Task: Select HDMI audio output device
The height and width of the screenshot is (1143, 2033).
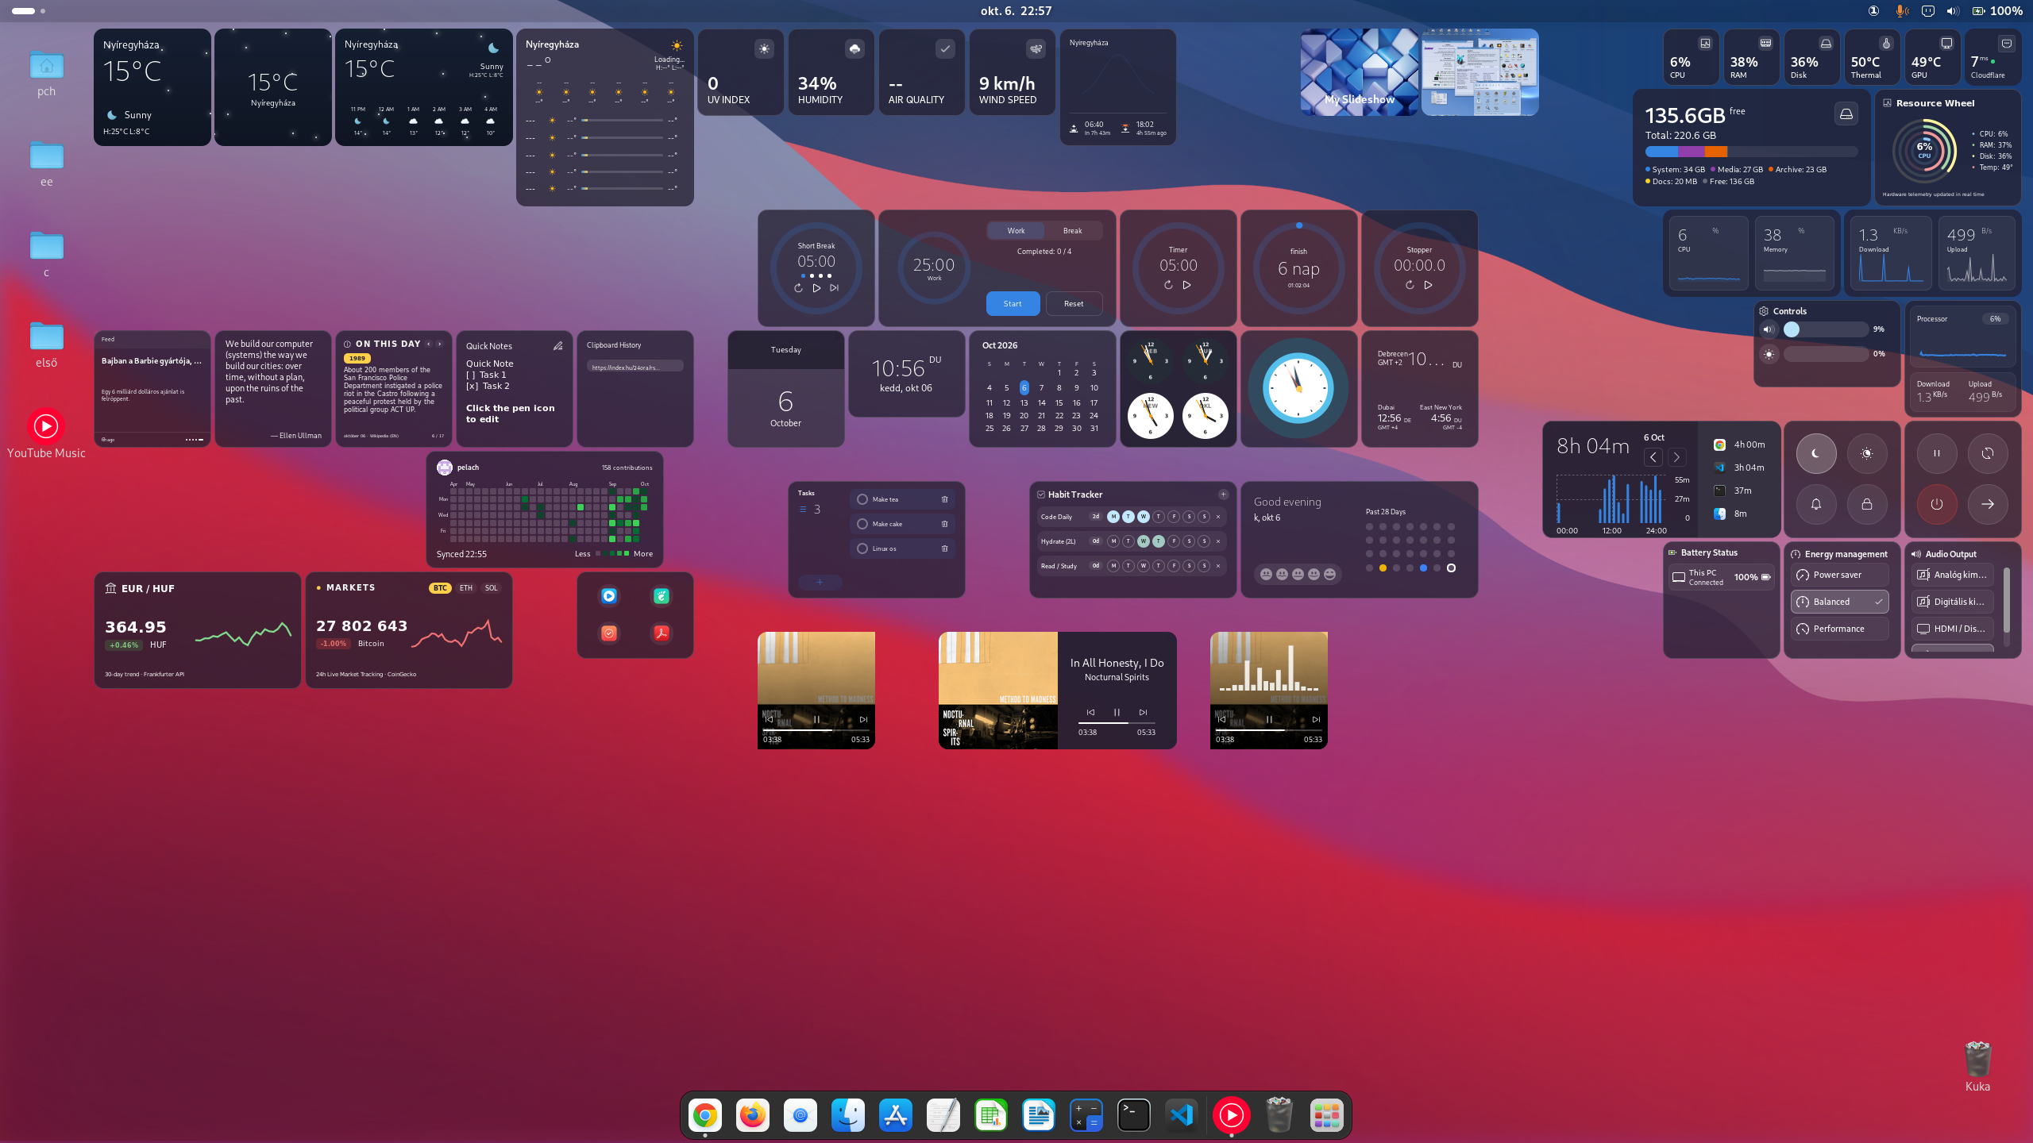Action: point(1952,629)
